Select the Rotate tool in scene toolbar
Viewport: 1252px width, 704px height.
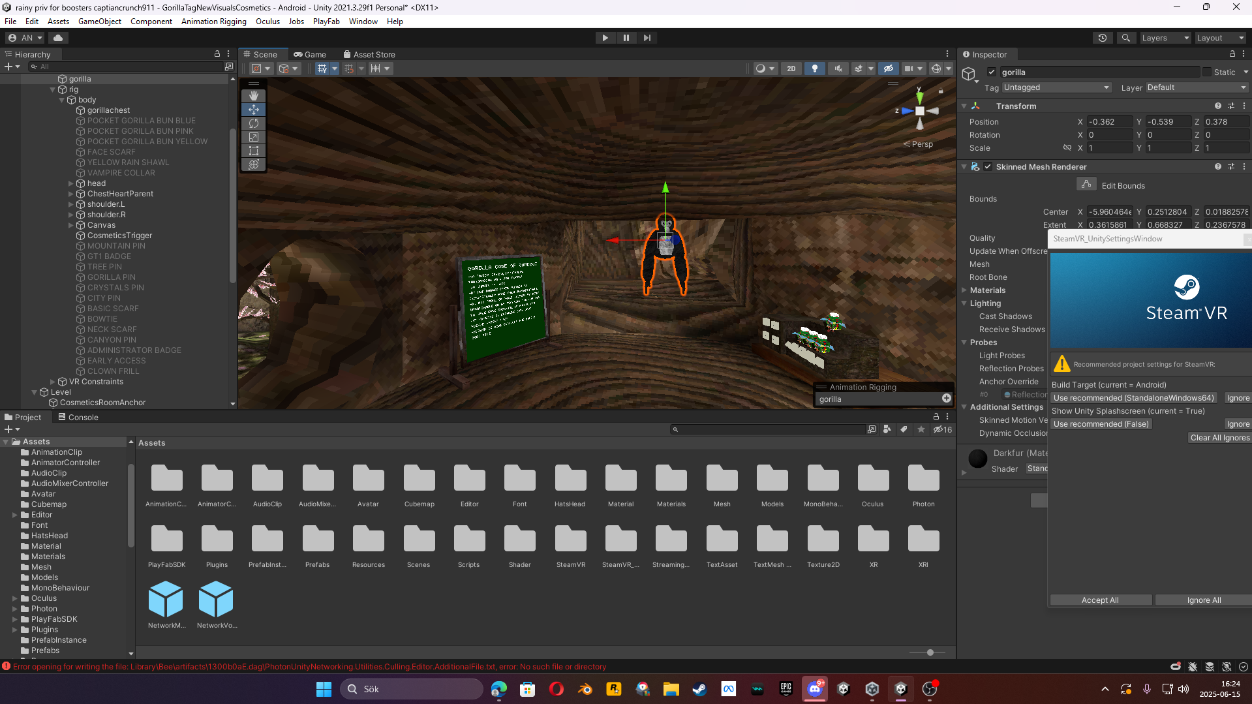pos(254,123)
